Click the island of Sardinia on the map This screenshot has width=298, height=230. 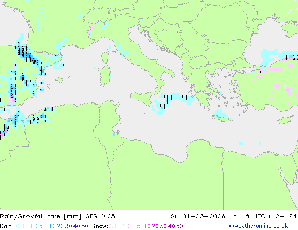[104, 76]
